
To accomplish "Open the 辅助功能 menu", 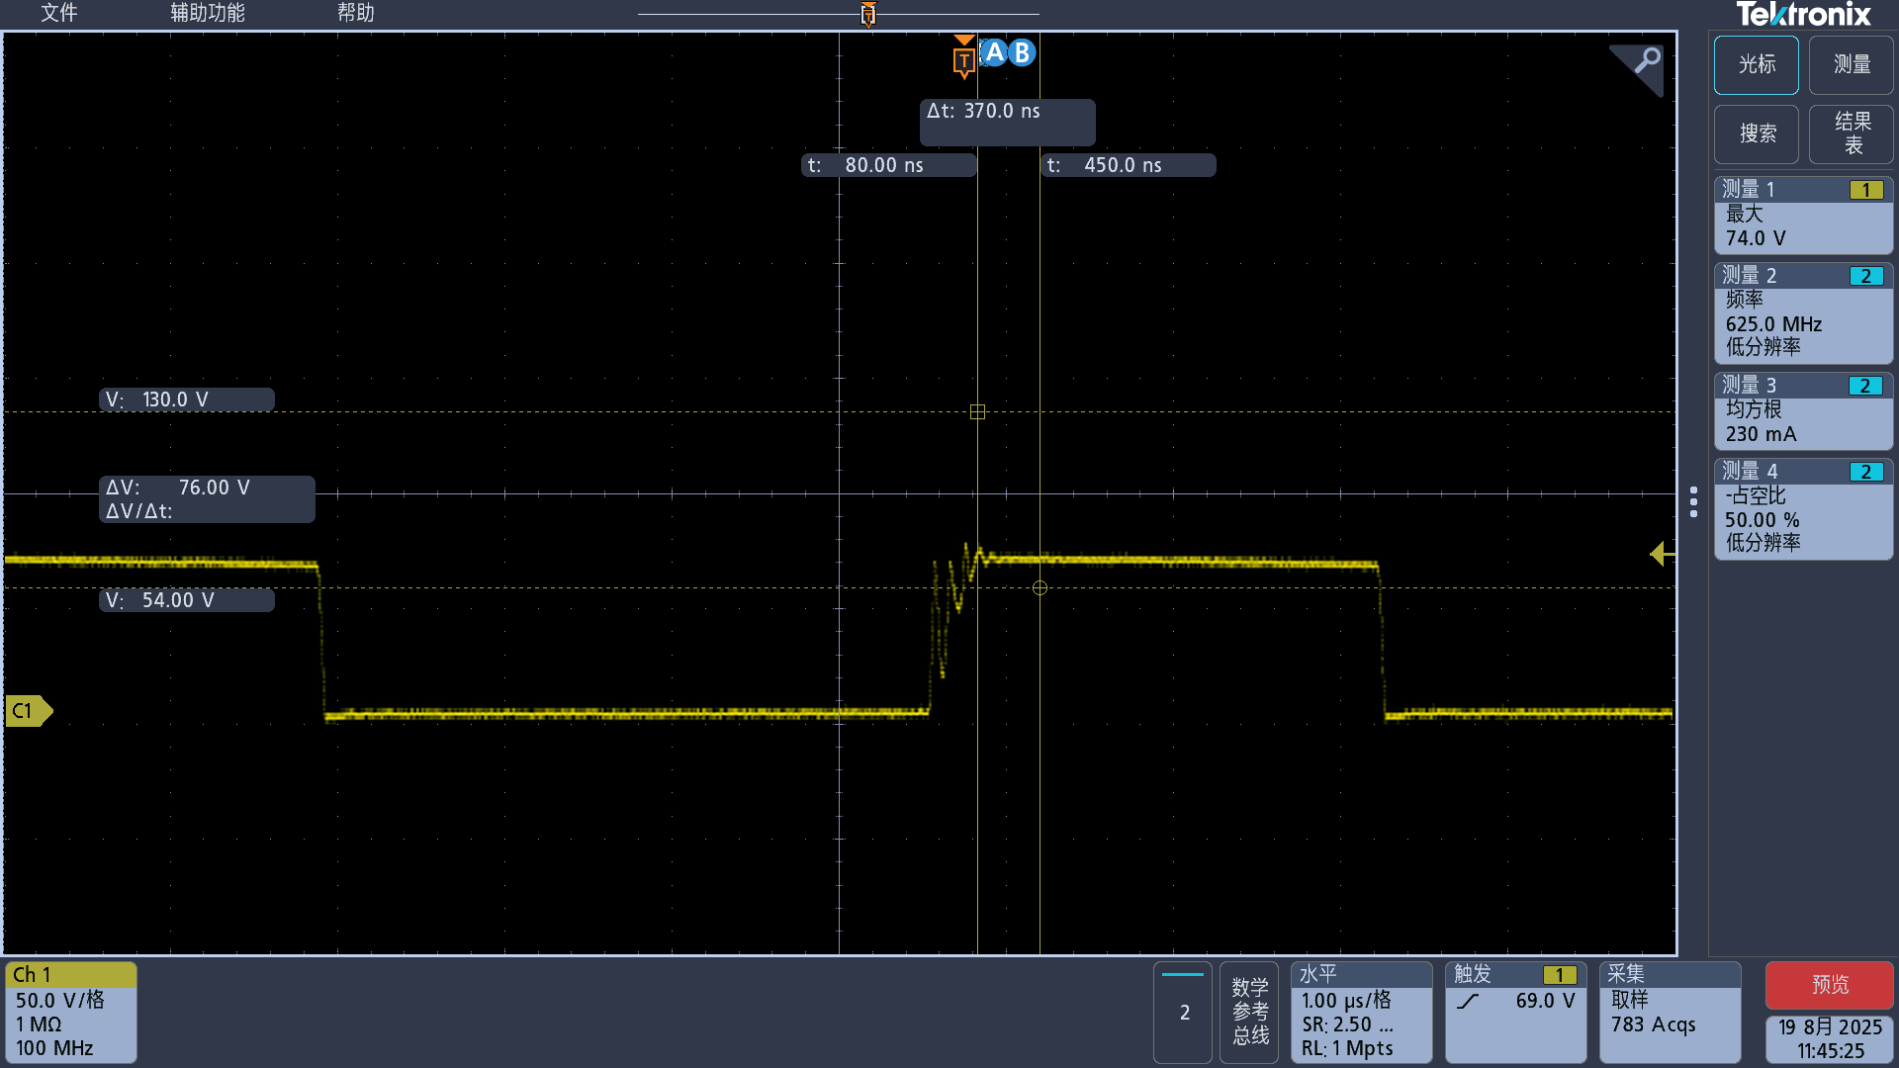I will pos(208,13).
